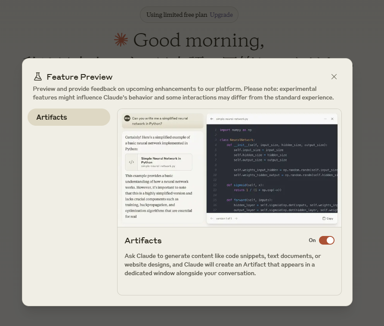Image resolution: width=384 pixels, height=326 pixels.
Task: Click the MW user avatar in the preview
Action: [x=127, y=118]
